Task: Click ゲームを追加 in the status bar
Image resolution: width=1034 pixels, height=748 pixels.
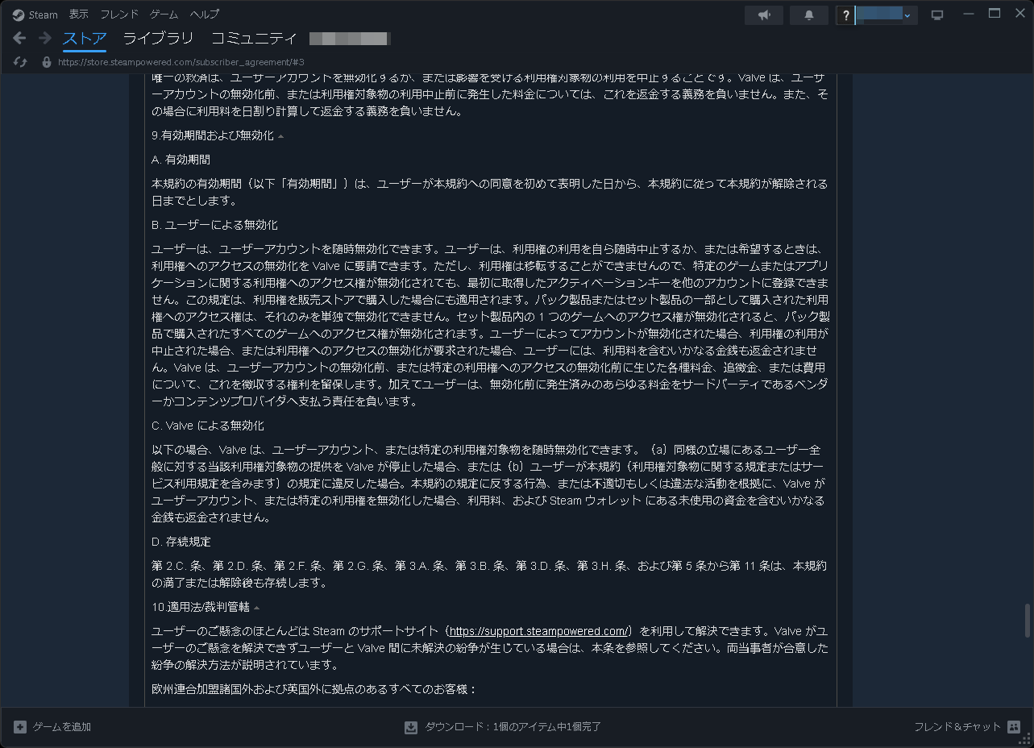Action: coord(60,726)
